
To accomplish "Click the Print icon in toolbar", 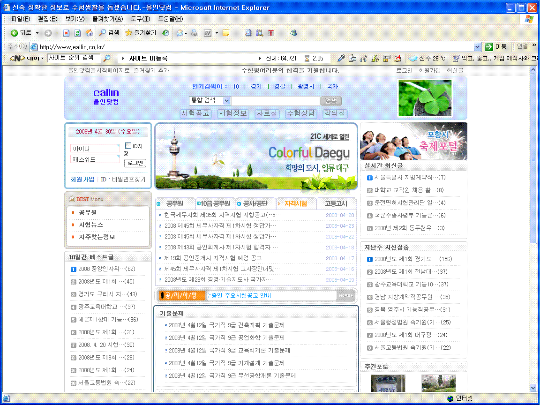I will coord(194,33).
